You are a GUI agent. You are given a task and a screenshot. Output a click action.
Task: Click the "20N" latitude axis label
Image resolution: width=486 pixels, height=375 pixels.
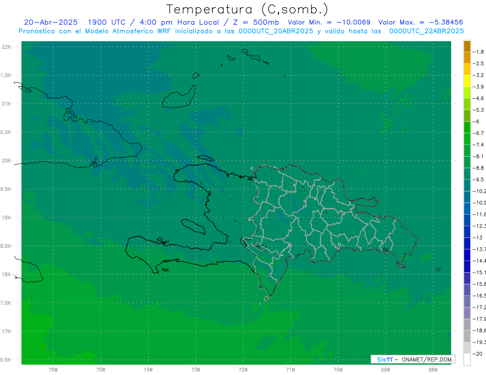click(x=7, y=161)
